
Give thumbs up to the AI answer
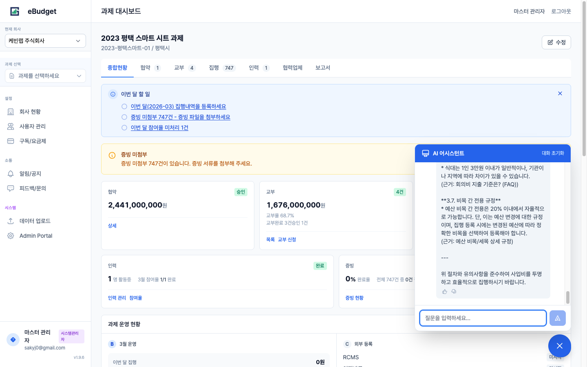[x=444, y=291]
